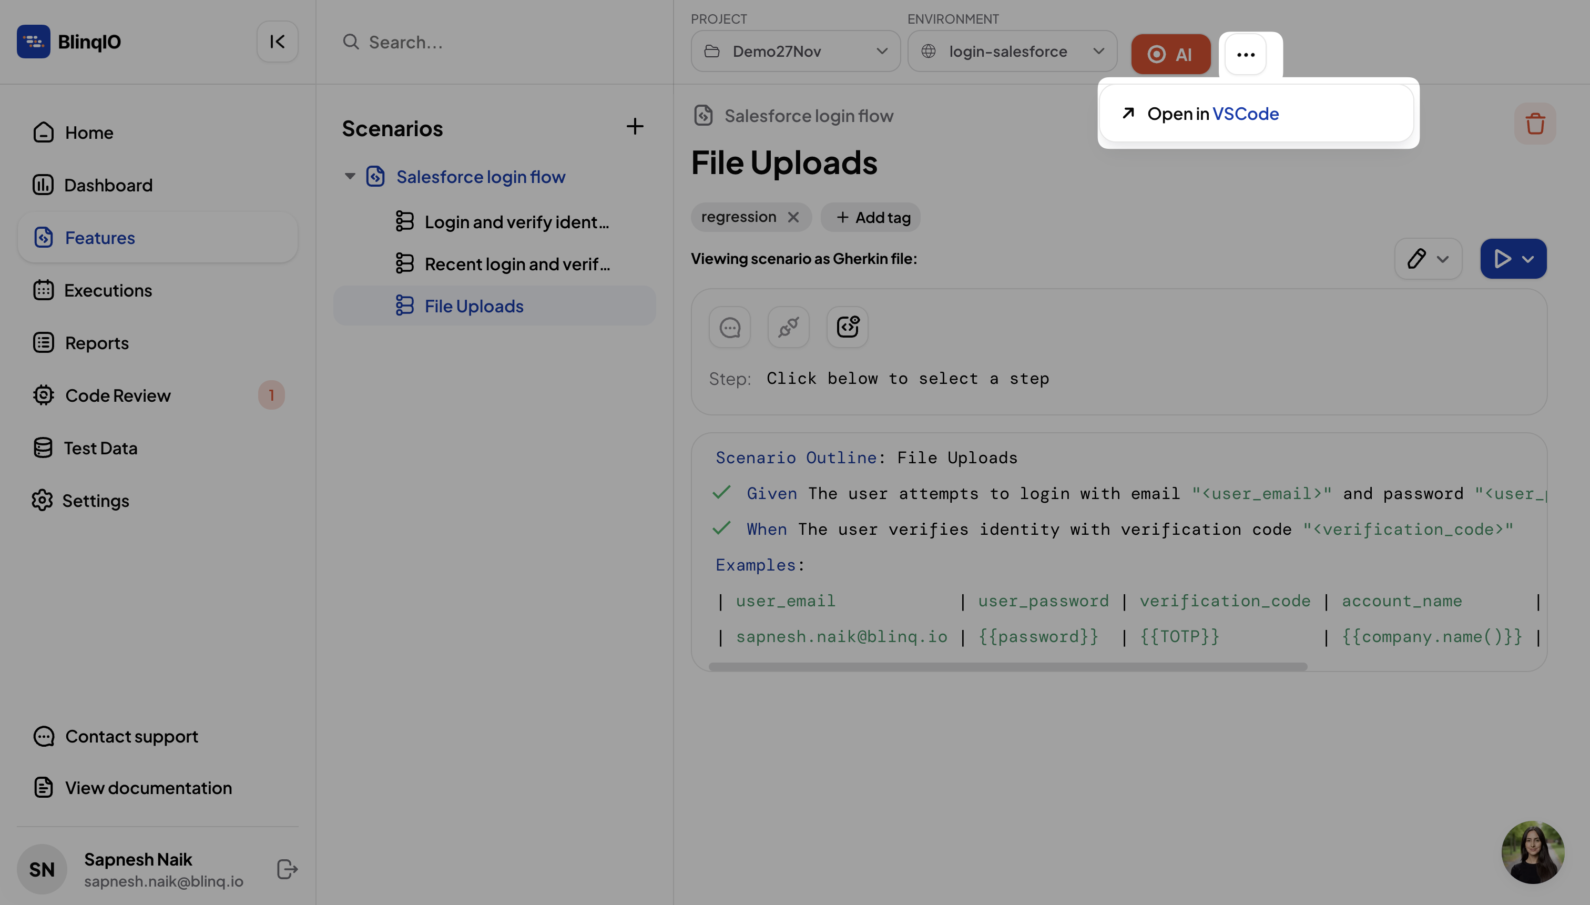This screenshot has width=1590, height=905.
Task: Click the horizontal scrollbar under Gherkin code
Action: [x=1007, y=666]
